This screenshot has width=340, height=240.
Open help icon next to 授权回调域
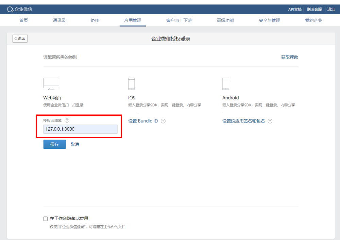pos(67,120)
